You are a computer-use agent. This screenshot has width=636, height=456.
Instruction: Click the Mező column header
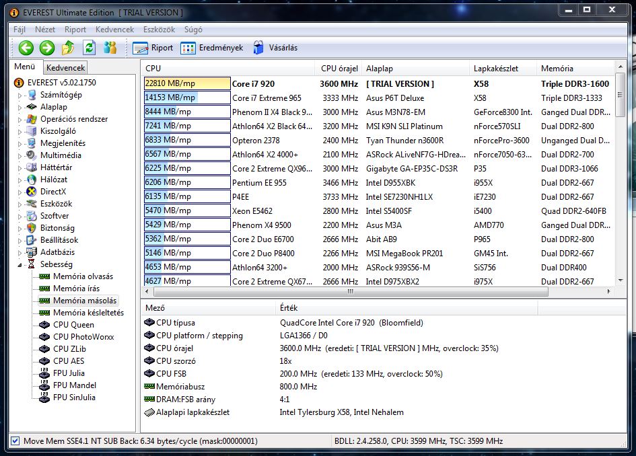click(x=208, y=307)
